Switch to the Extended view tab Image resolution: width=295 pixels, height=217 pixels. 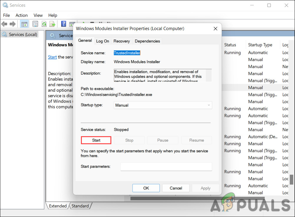coord(58,206)
